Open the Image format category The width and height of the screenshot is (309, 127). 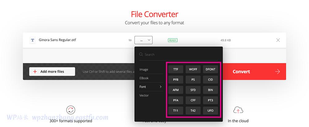pos(151,69)
